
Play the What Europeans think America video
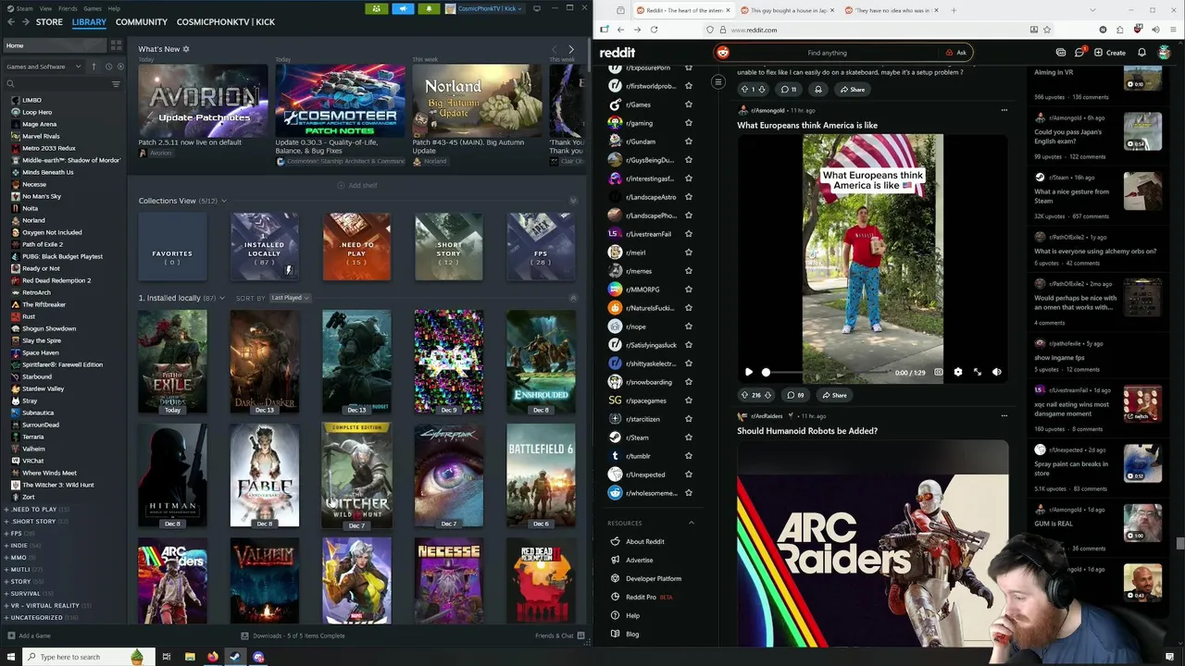click(x=748, y=372)
